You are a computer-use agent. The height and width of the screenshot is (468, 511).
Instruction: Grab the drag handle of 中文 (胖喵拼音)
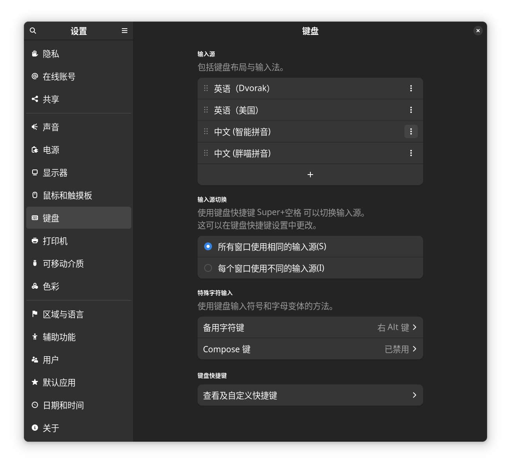(x=206, y=153)
